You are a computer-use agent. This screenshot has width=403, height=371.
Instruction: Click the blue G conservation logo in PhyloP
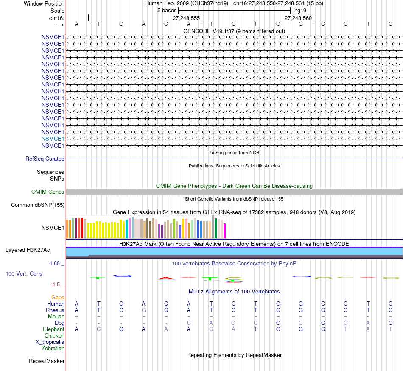point(122,276)
